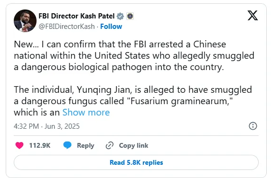Click the "Fusarium graminearum" text line
271x178 pixels.
point(123,101)
